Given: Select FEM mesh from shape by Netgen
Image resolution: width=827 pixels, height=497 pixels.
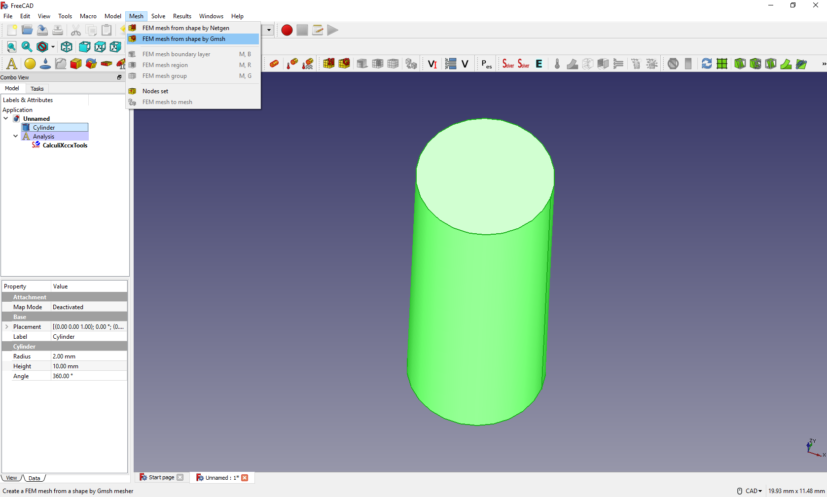Looking at the screenshot, I should click(185, 28).
